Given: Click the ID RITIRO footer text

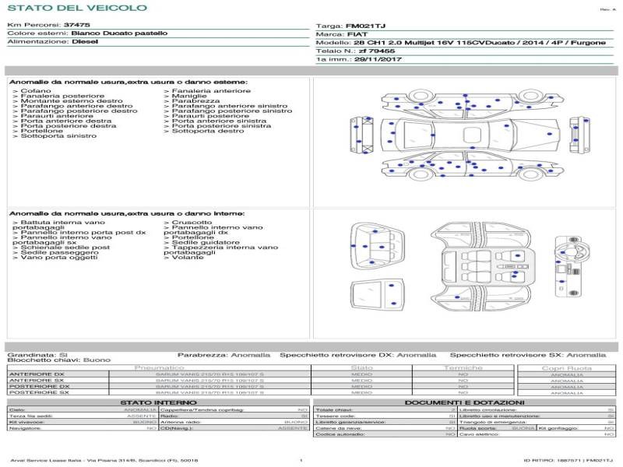Looking at the screenshot, I should 568,461.
